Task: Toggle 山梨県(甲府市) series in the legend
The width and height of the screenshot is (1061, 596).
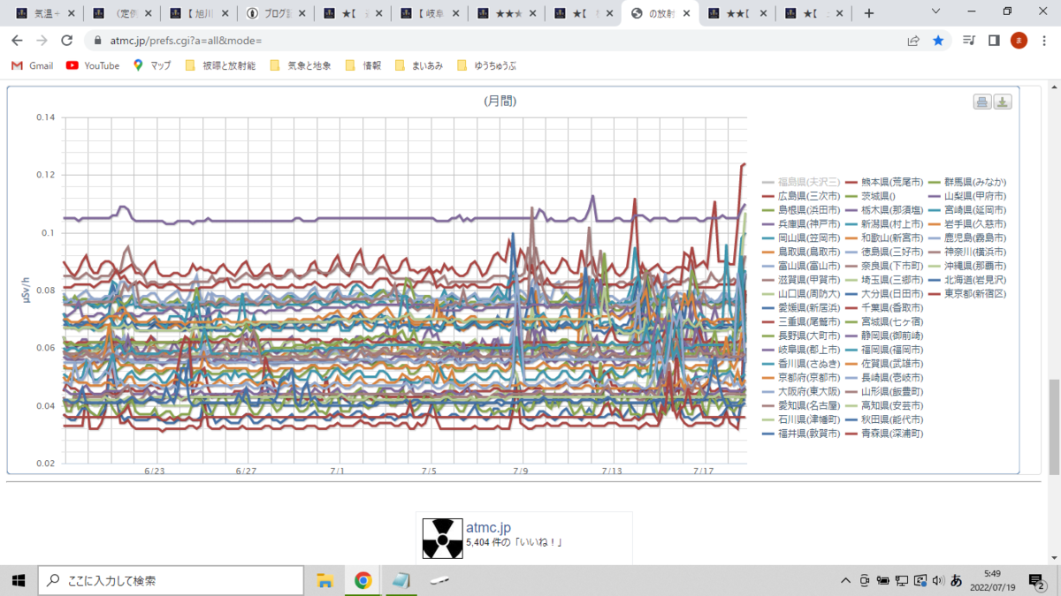Action: pos(967,196)
